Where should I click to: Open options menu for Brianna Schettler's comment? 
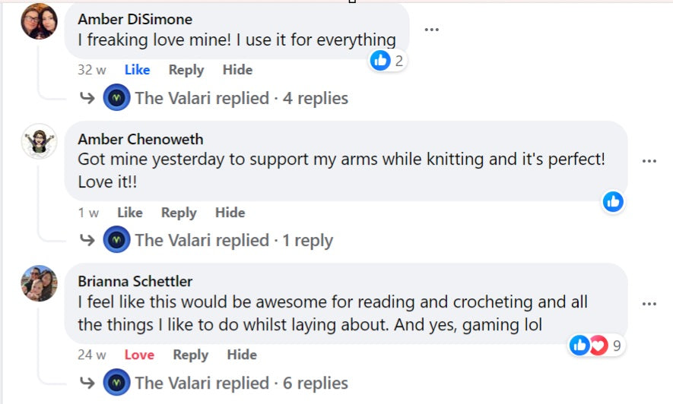pos(649,304)
